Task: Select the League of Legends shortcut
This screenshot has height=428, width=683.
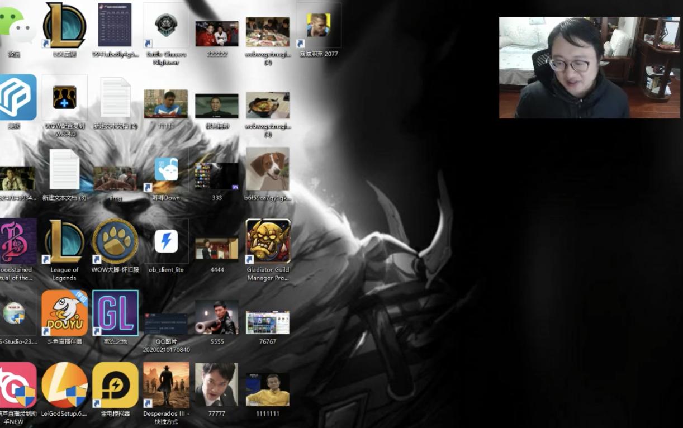Action: pyautogui.click(x=65, y=241)
